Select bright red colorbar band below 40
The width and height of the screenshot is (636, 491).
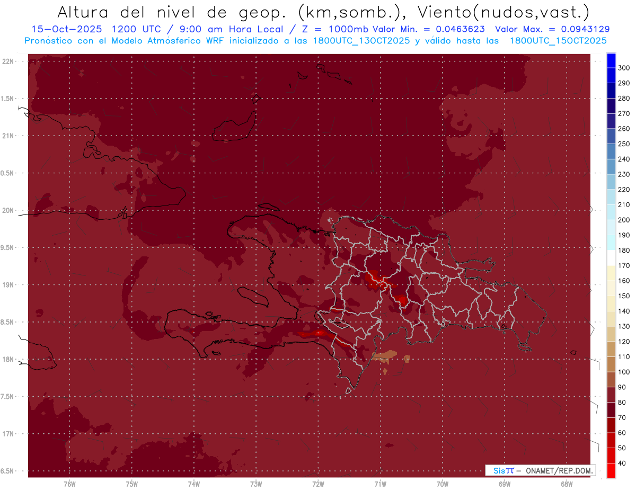(x=611, y=471)
